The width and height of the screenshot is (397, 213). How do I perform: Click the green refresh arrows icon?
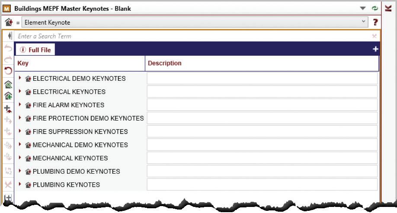coord(375,8)
